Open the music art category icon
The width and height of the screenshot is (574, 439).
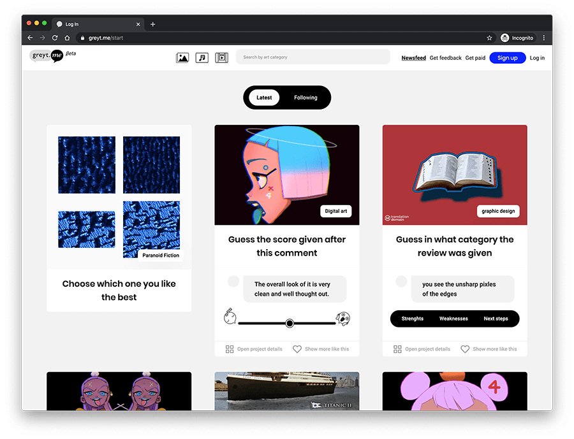pos(202,58)
